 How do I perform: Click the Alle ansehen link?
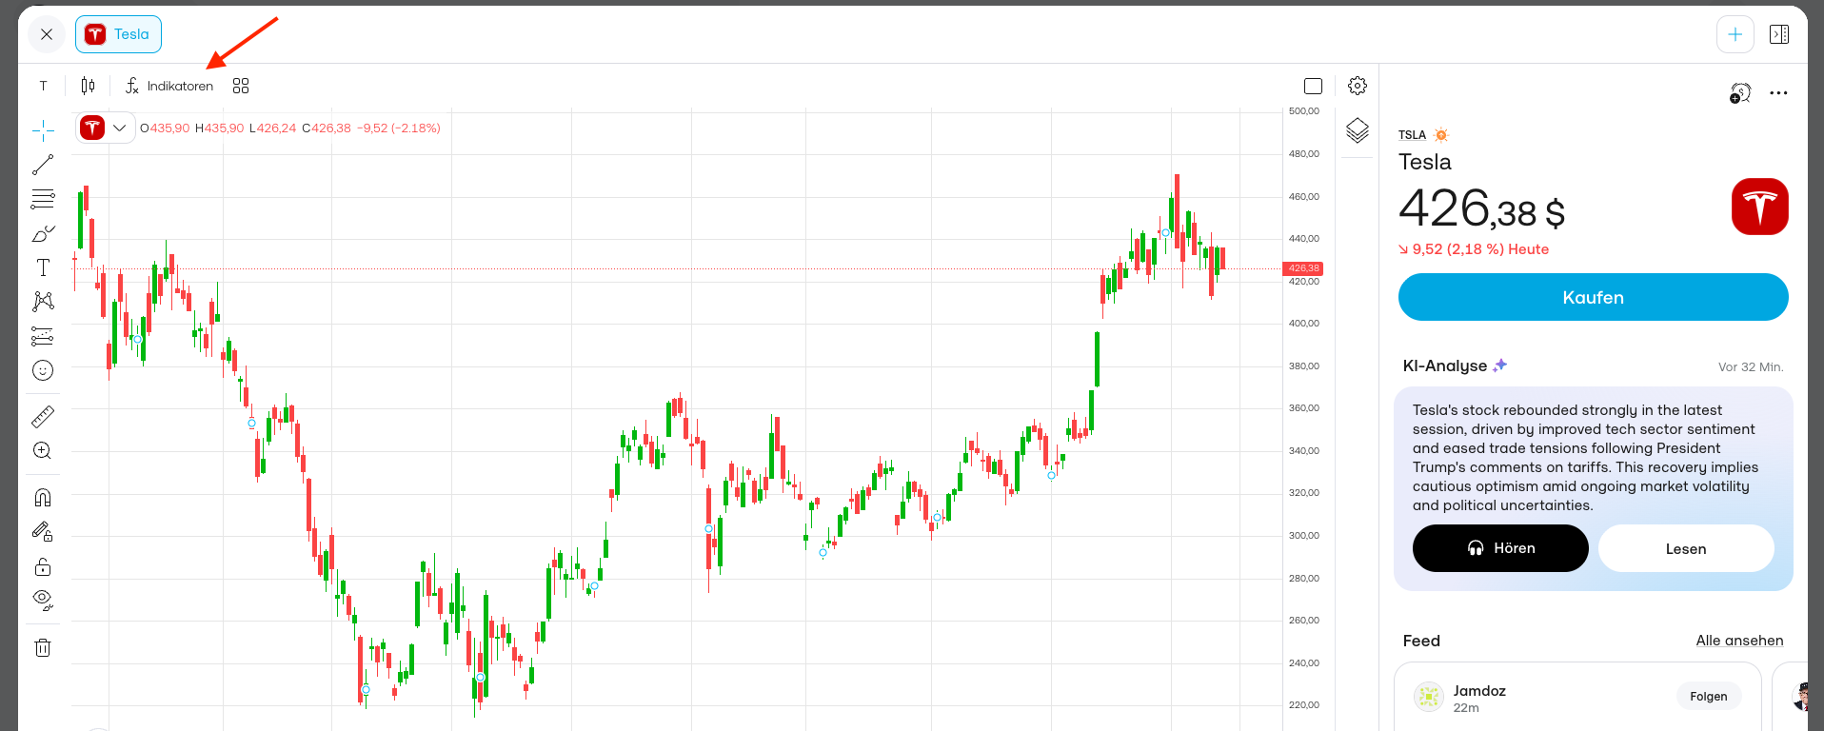click(1739, 641)
